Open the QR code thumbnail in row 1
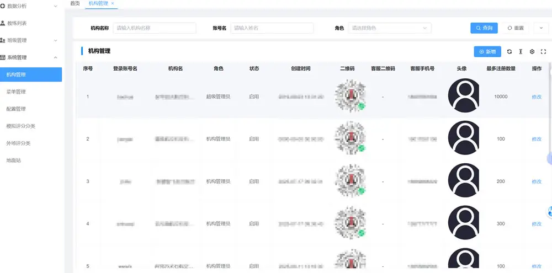The width and height of the screenshot is (552, 273). [x=350, y=95]
